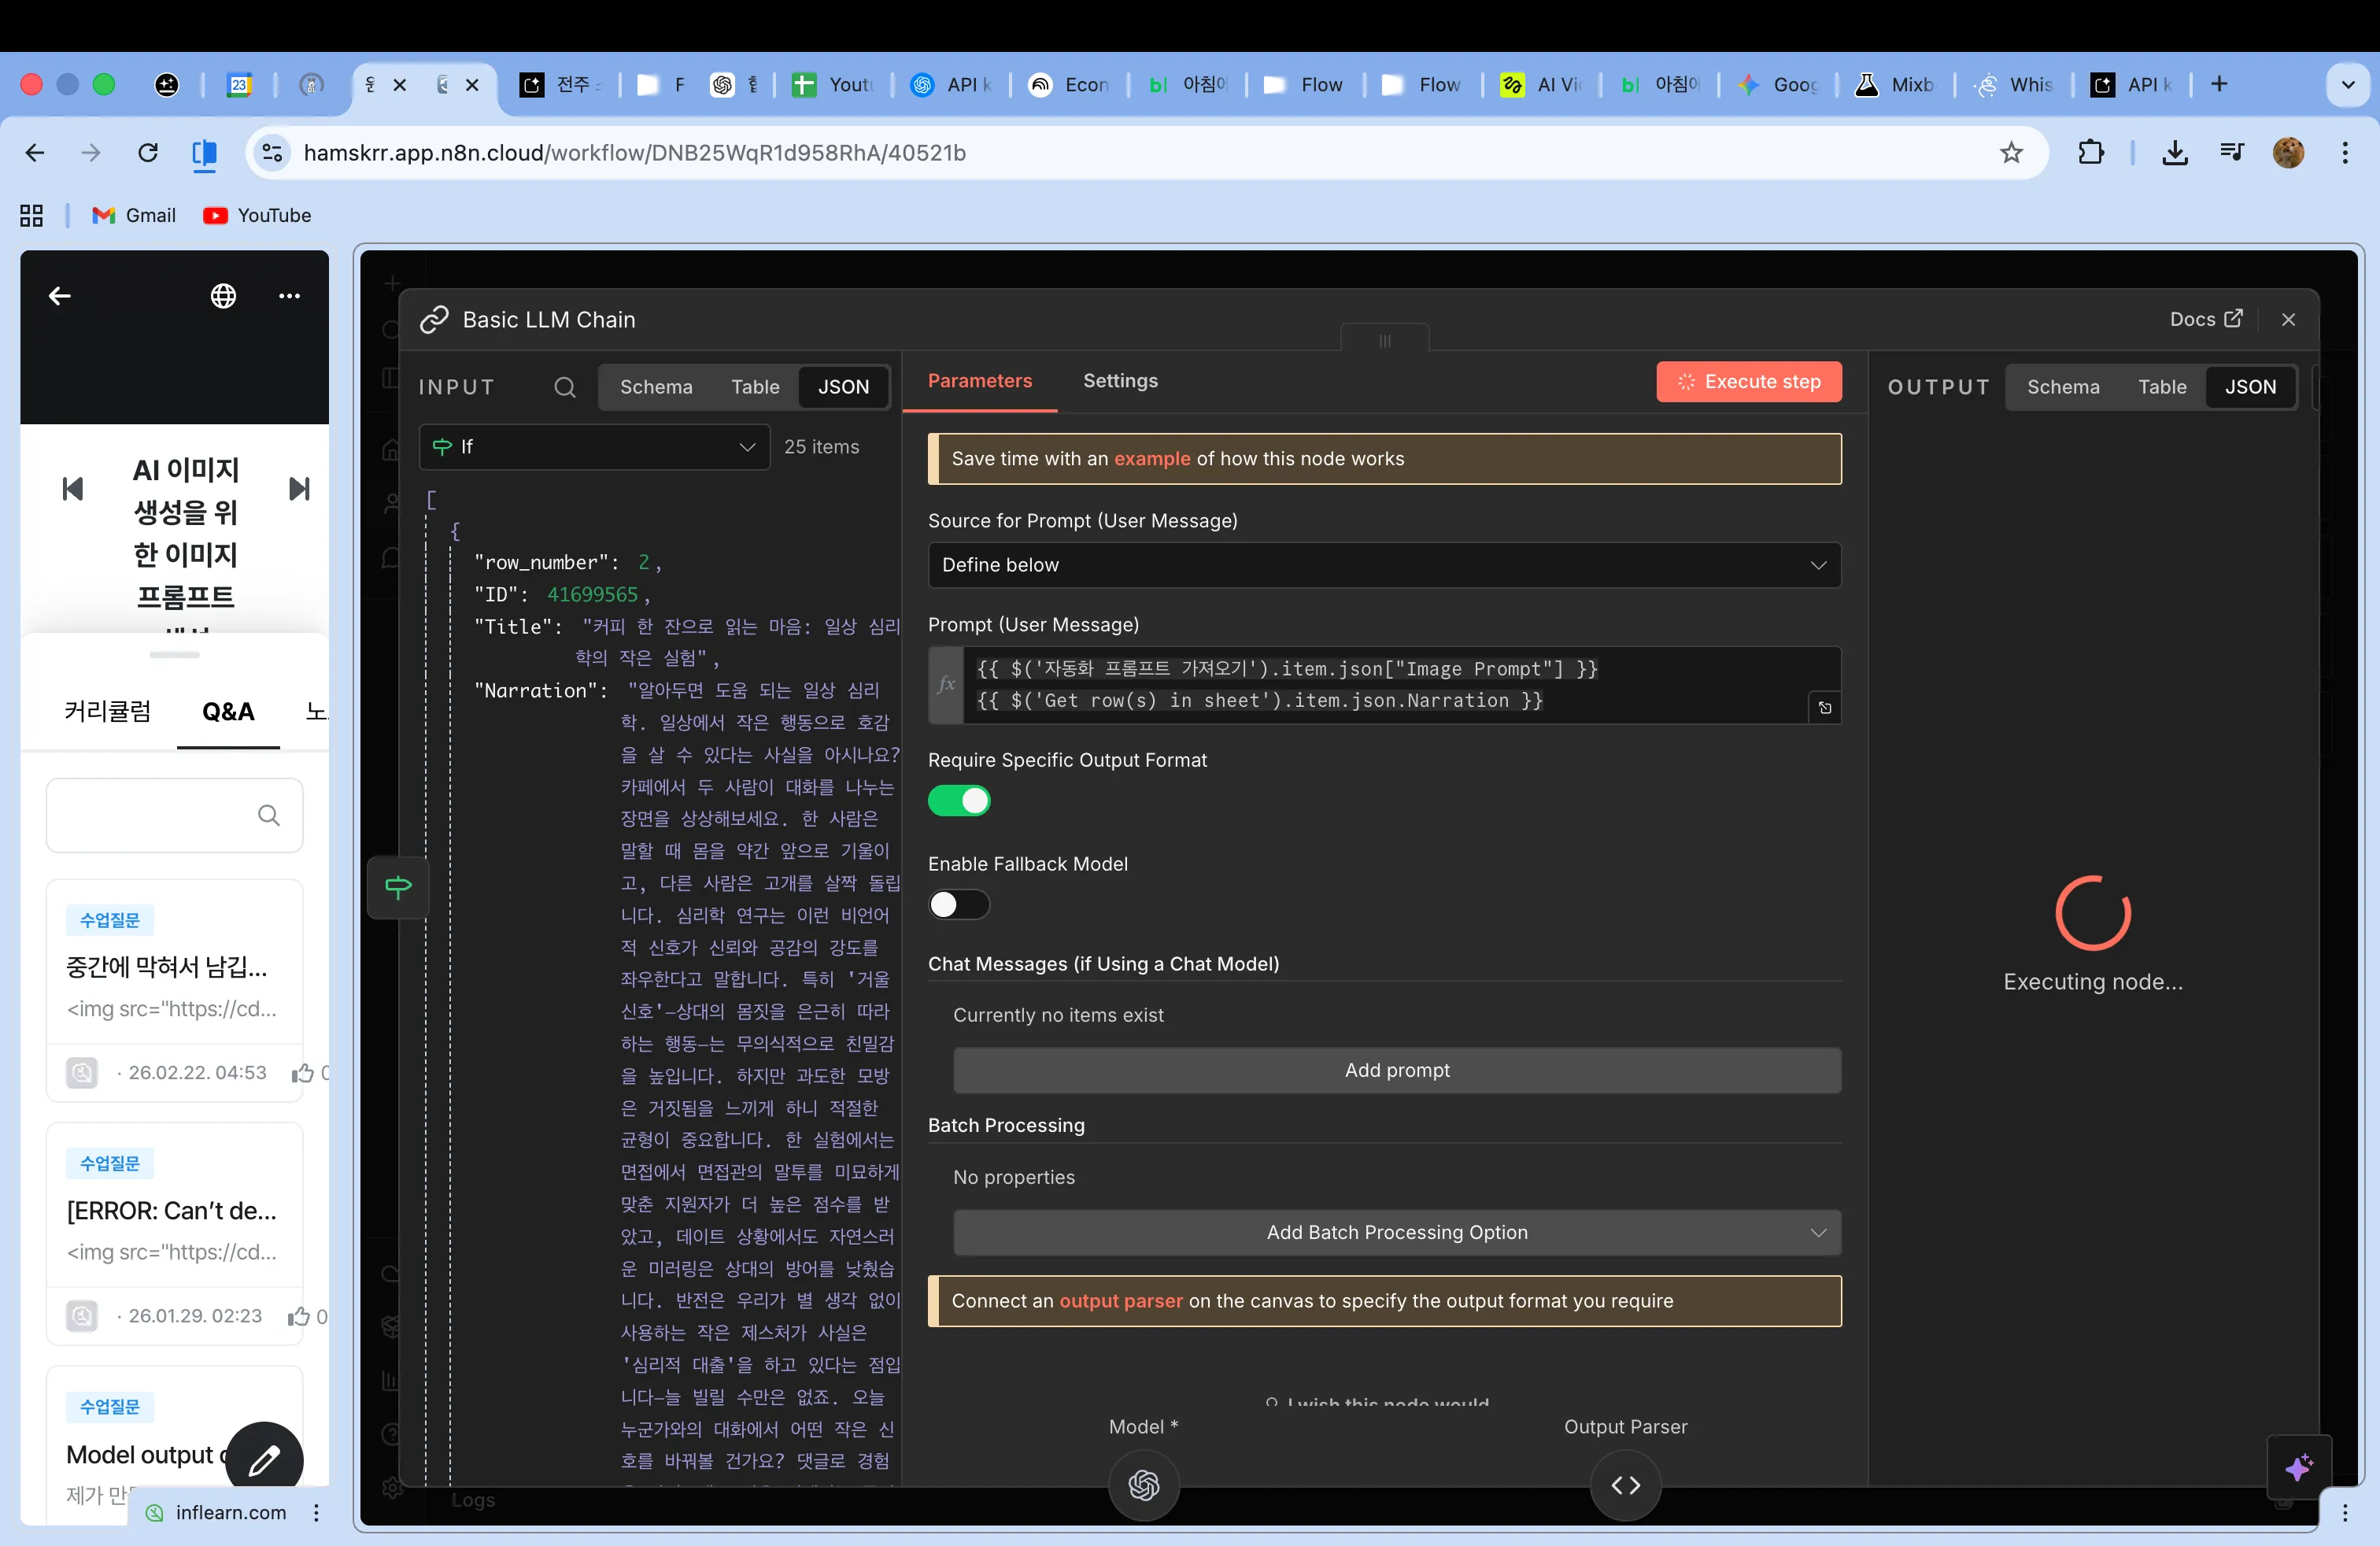This screenshot has height=1546, width=2380.
Task: Click the search icon in INPUT panel
Action: [x=565, y=387]
